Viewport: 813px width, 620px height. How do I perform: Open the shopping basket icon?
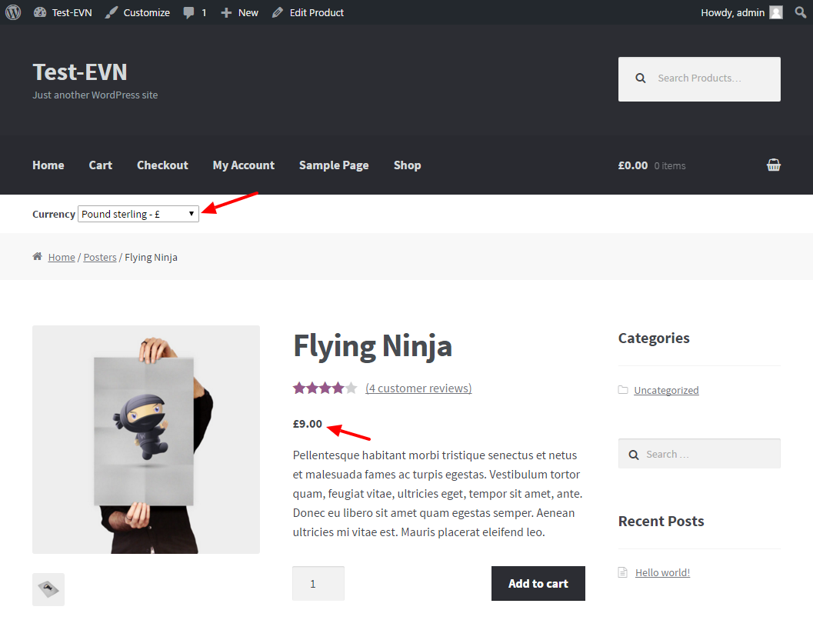774,165
